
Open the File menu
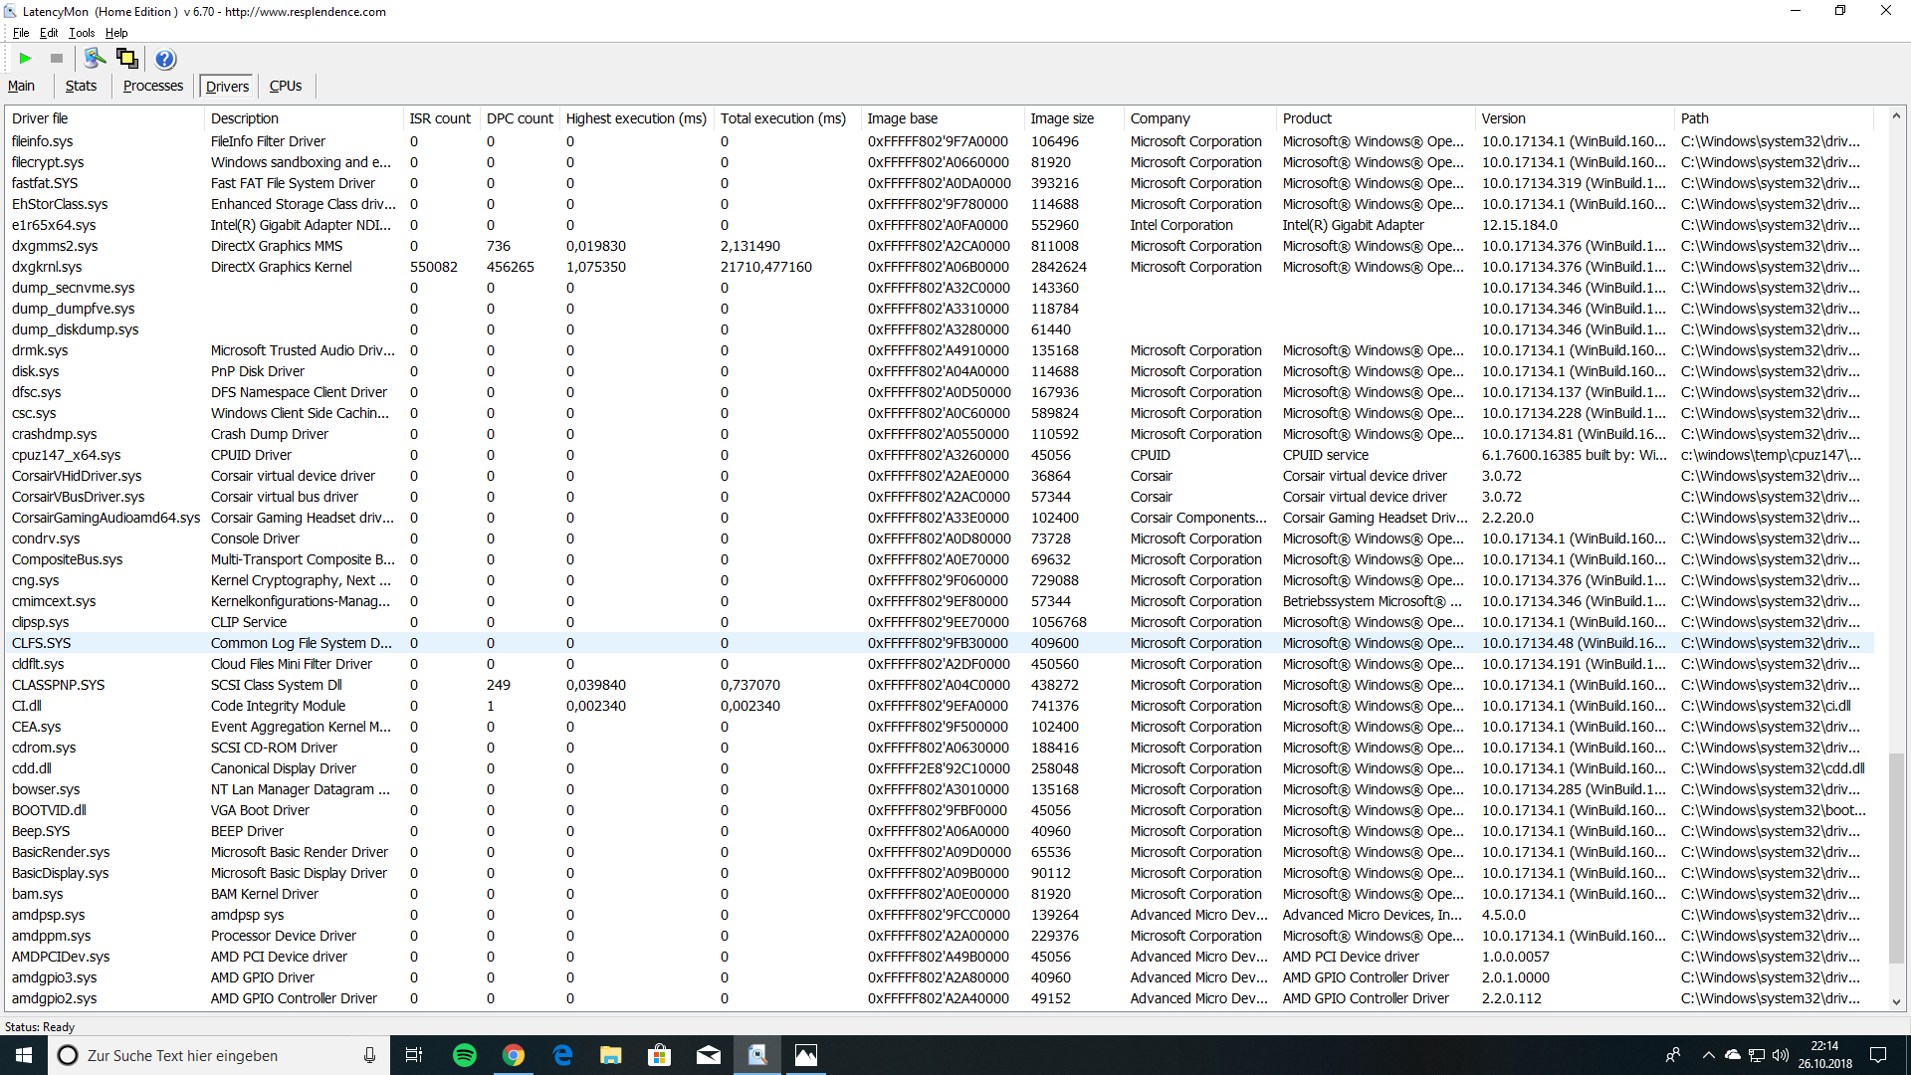click(x=21, y=33)
